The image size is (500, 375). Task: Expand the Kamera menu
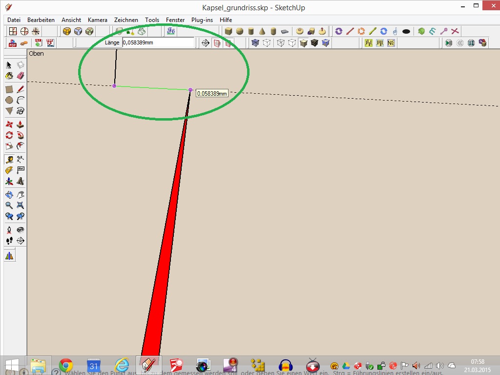pos(97,20)
